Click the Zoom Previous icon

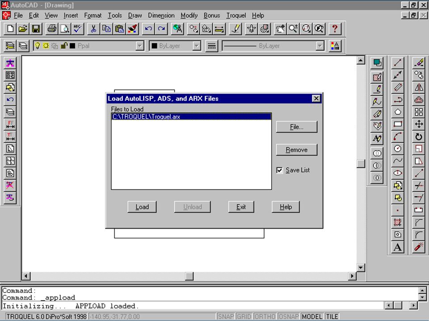319,29
